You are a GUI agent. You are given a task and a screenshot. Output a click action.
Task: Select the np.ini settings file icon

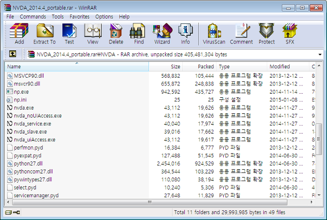click(9, 100)
